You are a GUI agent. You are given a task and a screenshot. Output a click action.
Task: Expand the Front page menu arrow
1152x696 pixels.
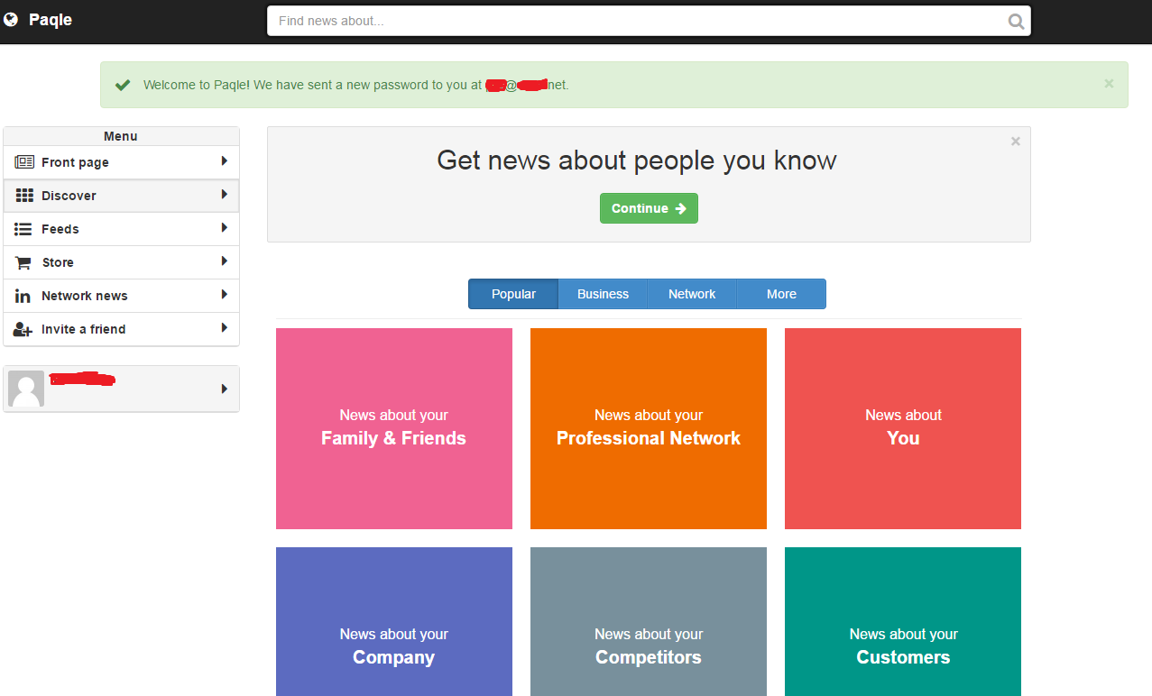tap(224, 161)
